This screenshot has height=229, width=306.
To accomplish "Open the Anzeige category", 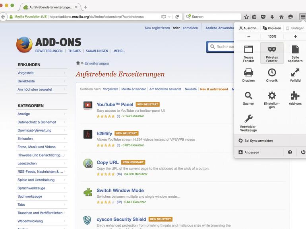I will tap(42, 114).
